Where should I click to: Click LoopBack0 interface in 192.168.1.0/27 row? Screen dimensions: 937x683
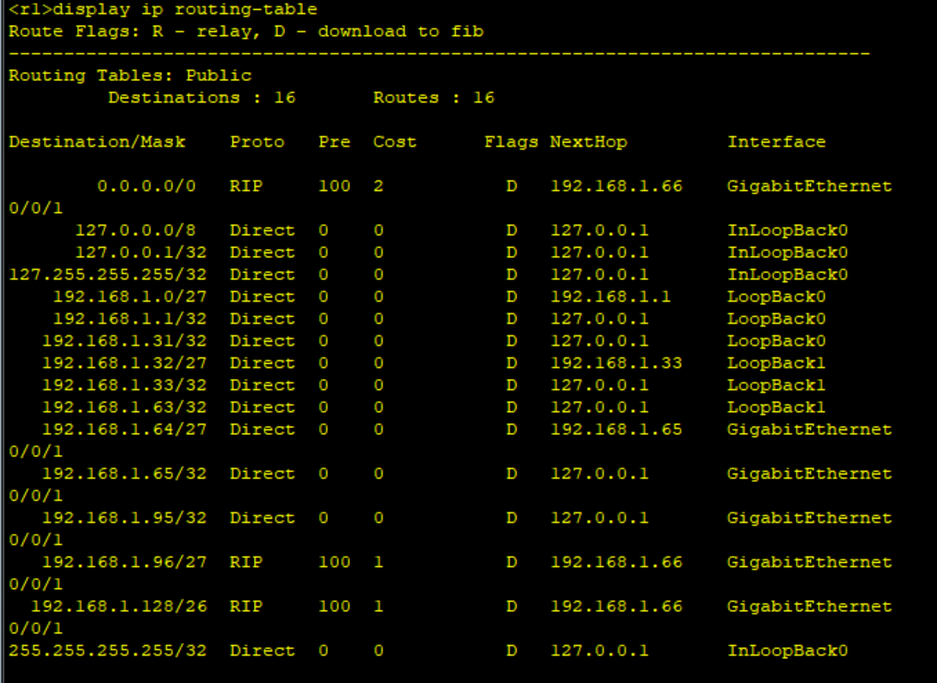tap(777, 297)
